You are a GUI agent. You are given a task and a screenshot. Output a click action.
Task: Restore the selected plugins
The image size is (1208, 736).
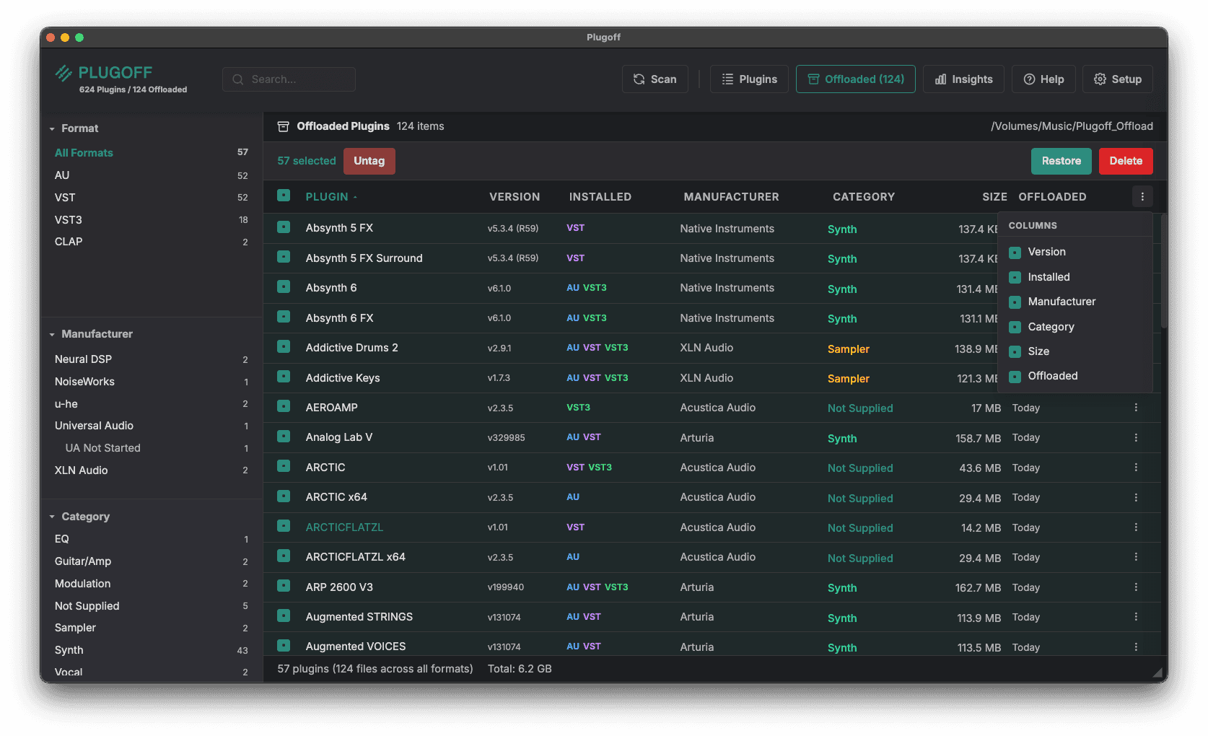1062,161
